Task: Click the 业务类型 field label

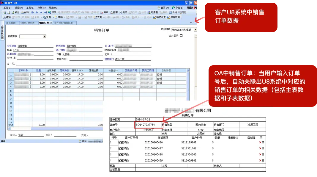Action: tap(12, 46)
